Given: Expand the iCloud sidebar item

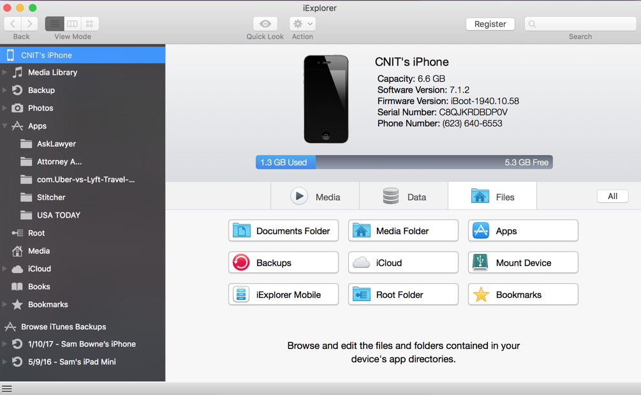Looking at the screenshot, I should [x=5, y=269].
